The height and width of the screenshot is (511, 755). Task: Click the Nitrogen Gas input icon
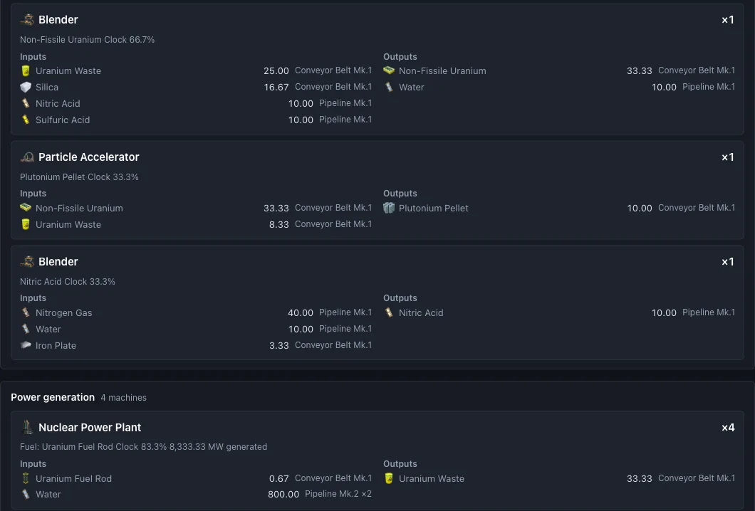[26, 312]
